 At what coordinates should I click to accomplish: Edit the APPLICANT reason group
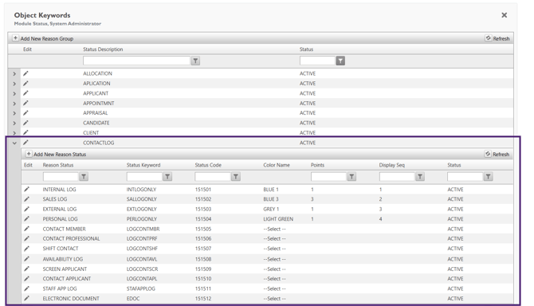(26, 93)
